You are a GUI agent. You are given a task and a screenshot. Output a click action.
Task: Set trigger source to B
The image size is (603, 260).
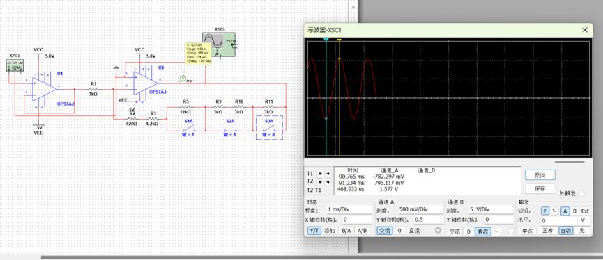tap(574, 211)
